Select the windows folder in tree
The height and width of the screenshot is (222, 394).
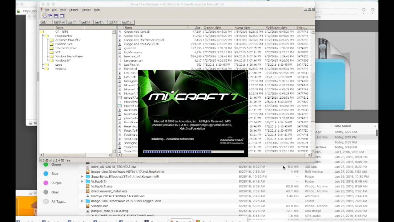click(x=60, y=69)
